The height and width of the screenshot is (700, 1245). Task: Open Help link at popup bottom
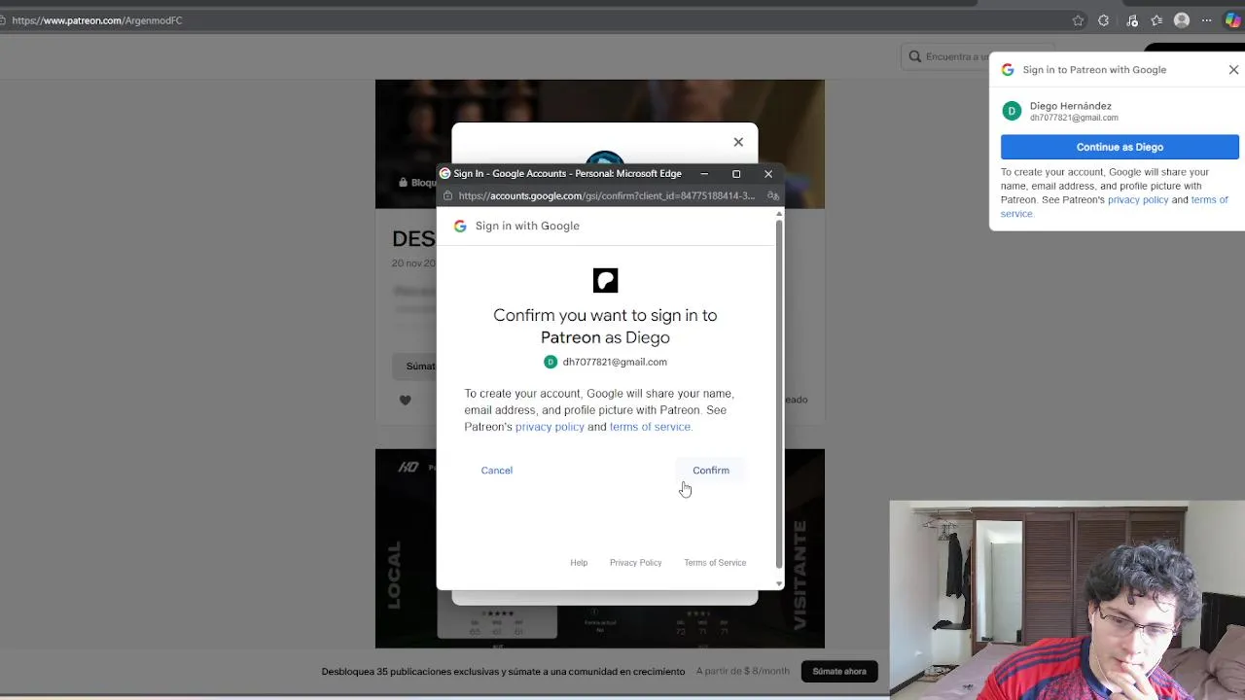coord(579,563)
